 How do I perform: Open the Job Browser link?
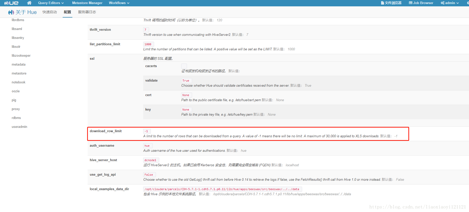pyautogui.click(x=421, y=3)
